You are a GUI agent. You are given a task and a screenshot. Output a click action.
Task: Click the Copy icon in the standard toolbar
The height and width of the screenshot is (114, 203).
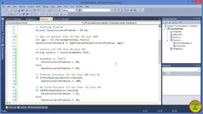click(x=30, y=10)
